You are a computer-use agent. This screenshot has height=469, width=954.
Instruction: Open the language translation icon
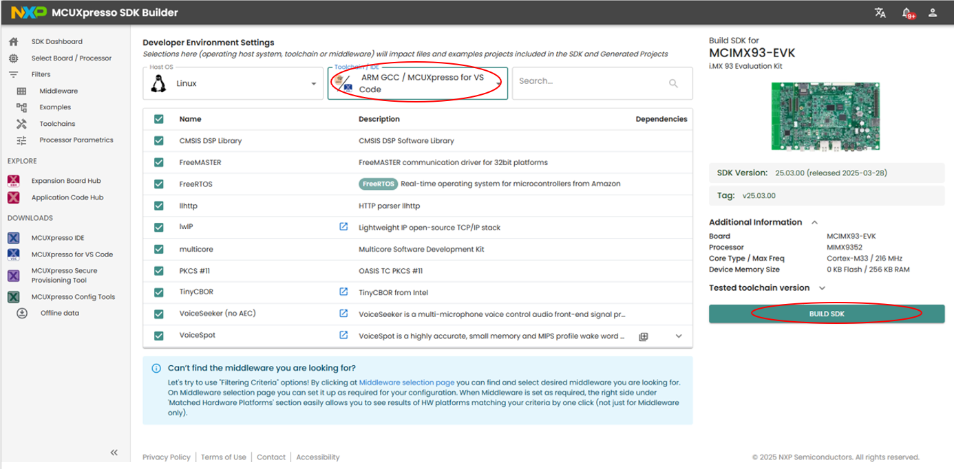[880, 12]
